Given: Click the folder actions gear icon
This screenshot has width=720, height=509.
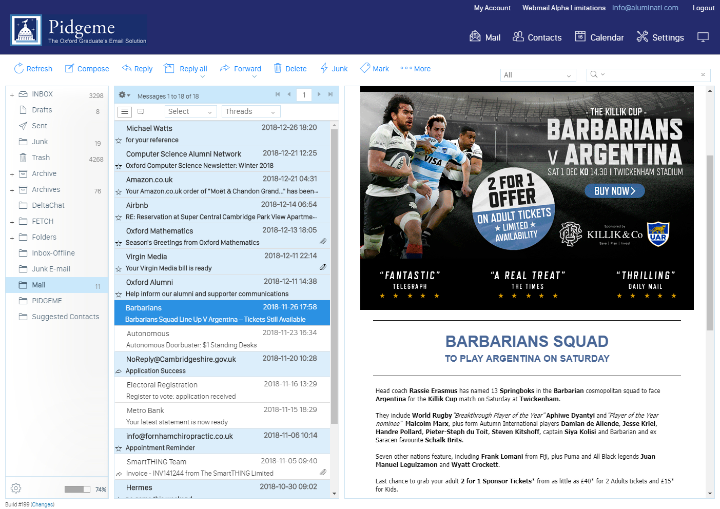Looking at the screenshot, I should tap(16, 488).
